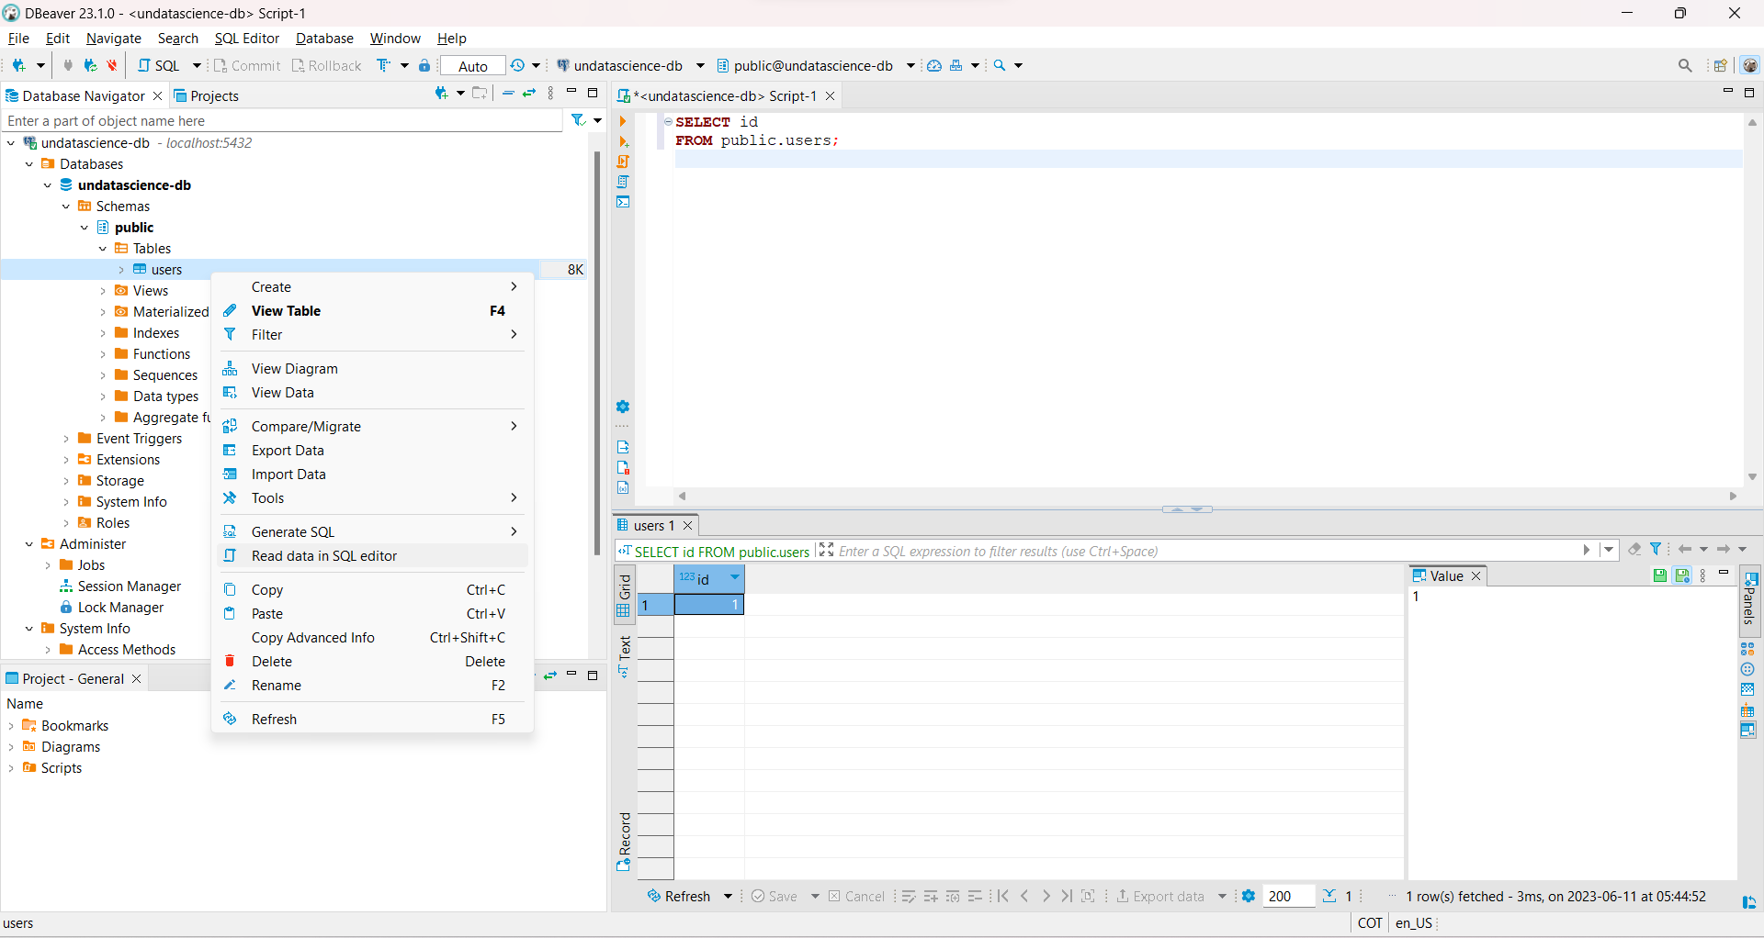Screen dimensions: 1764x938
Task: Click the link with editor icon in navigator
Action: tap(529, 94)
